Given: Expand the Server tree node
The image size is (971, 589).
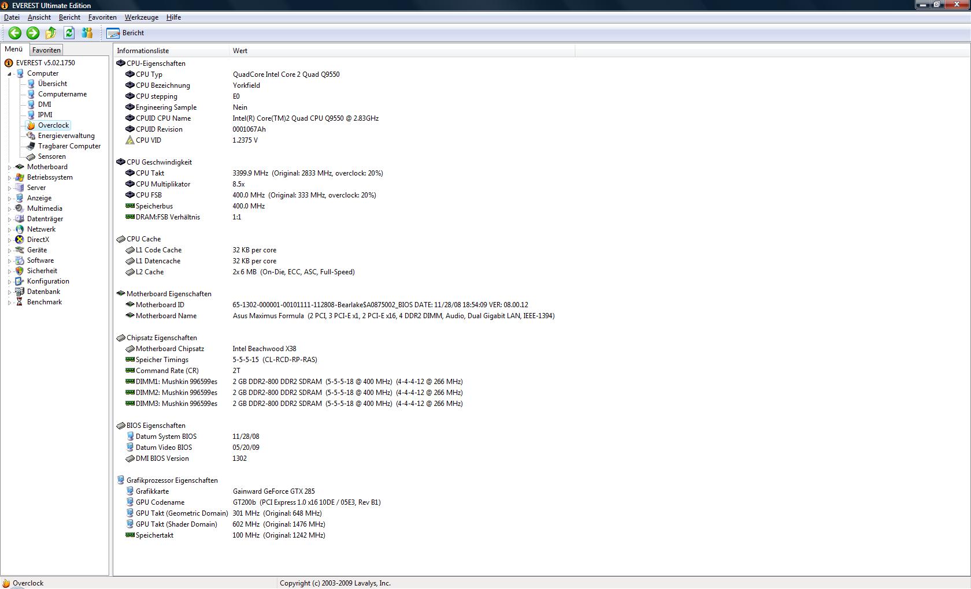Looking at the screenshot, I should (x=9, y=188).
